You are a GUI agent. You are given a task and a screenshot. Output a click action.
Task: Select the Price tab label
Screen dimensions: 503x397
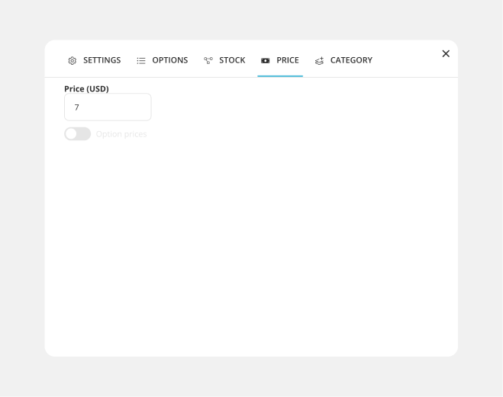pyautogui.click(x=288, y=60)
